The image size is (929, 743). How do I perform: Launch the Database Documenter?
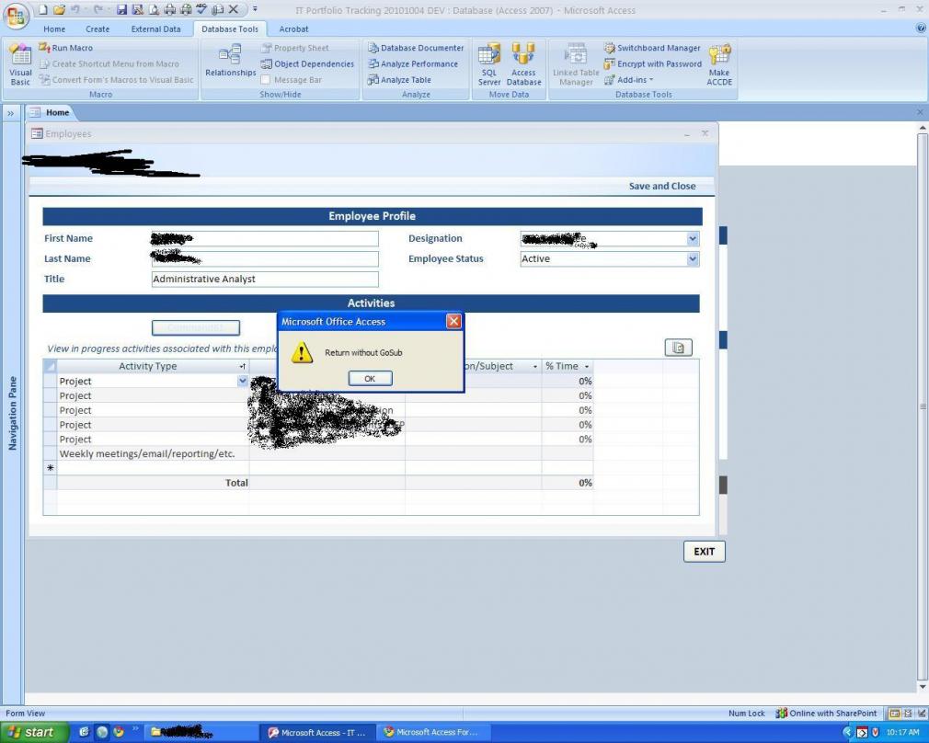point(416,48)
